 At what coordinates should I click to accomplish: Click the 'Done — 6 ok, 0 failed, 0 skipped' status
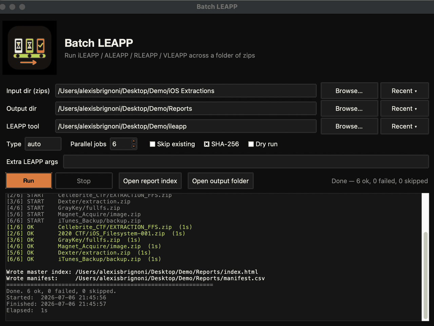pyautogui.click(x=380, y=181)
